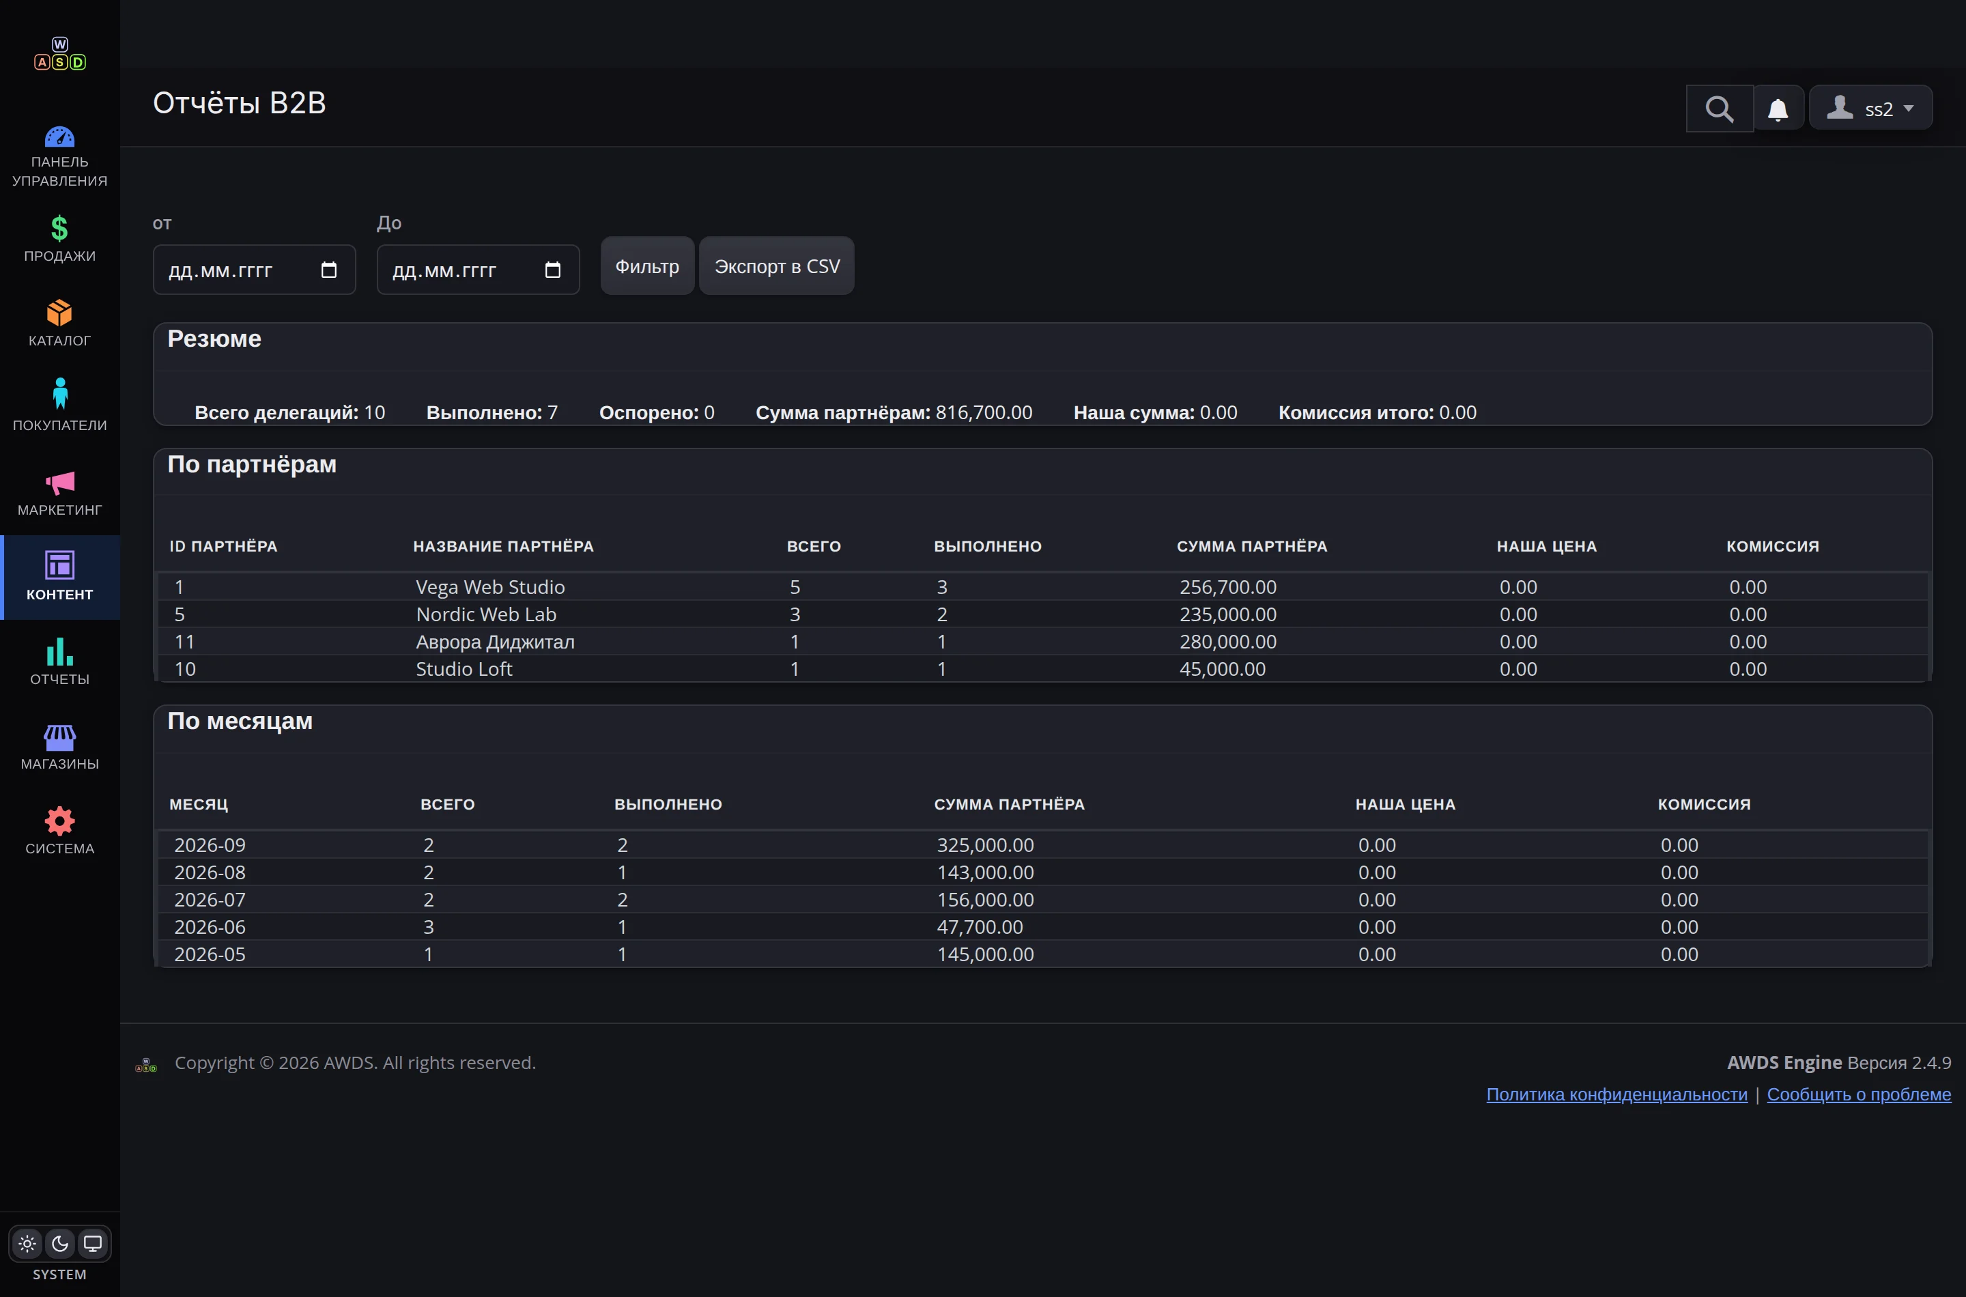
Task: Click the small footer AWDS logo
Action: pos(146,1065)
